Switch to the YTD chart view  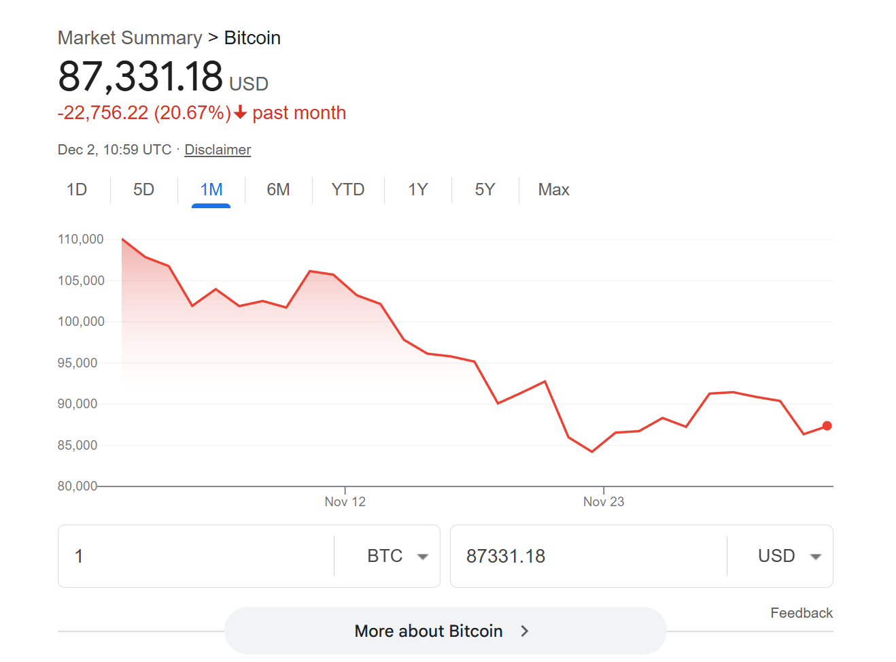click(x=347, y=190)
